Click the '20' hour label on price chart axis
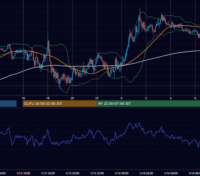The height and width of the screenshot is (176, 200). [72, 98]
